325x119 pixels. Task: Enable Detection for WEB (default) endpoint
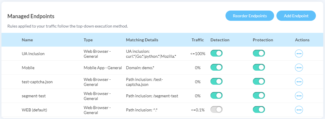point(216,110)
